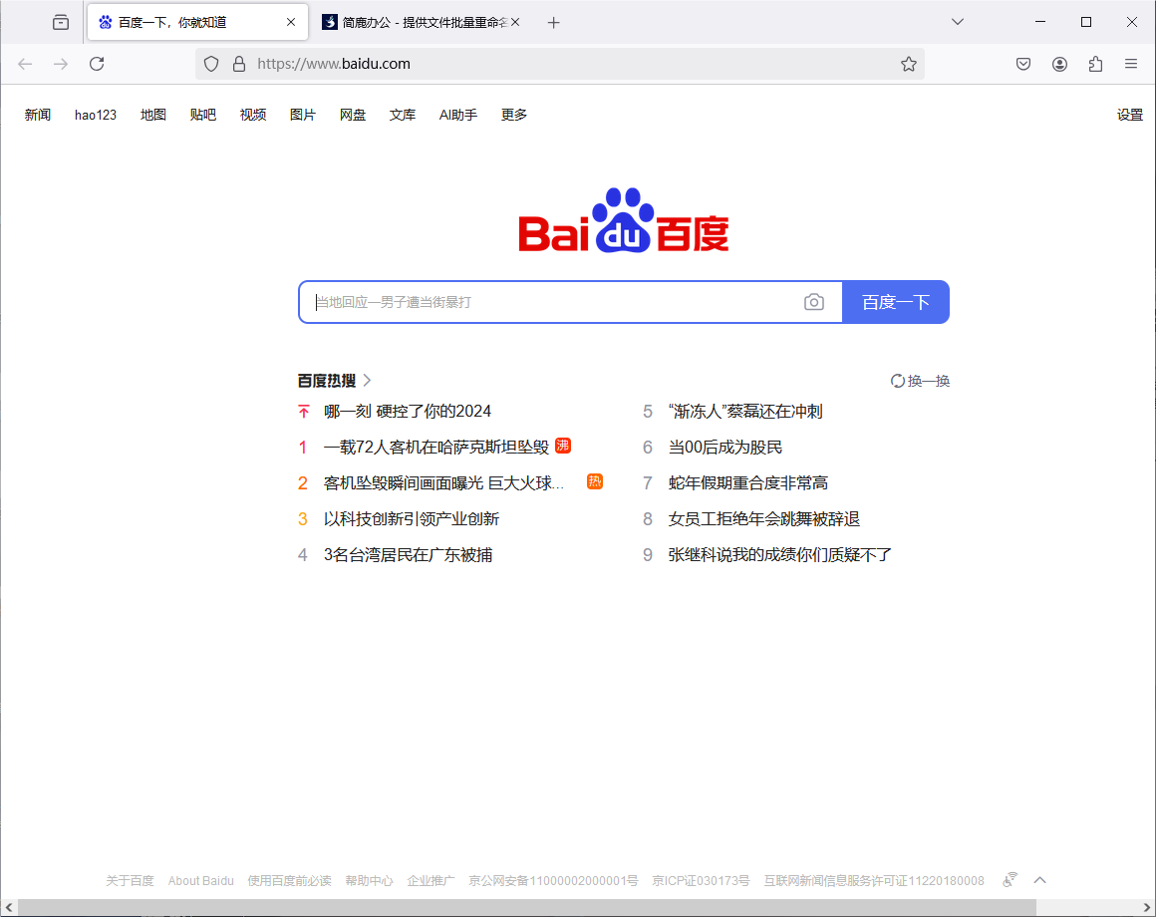Save page to Pocket
Viewport: 1156px width, 917px height.
1022,63
